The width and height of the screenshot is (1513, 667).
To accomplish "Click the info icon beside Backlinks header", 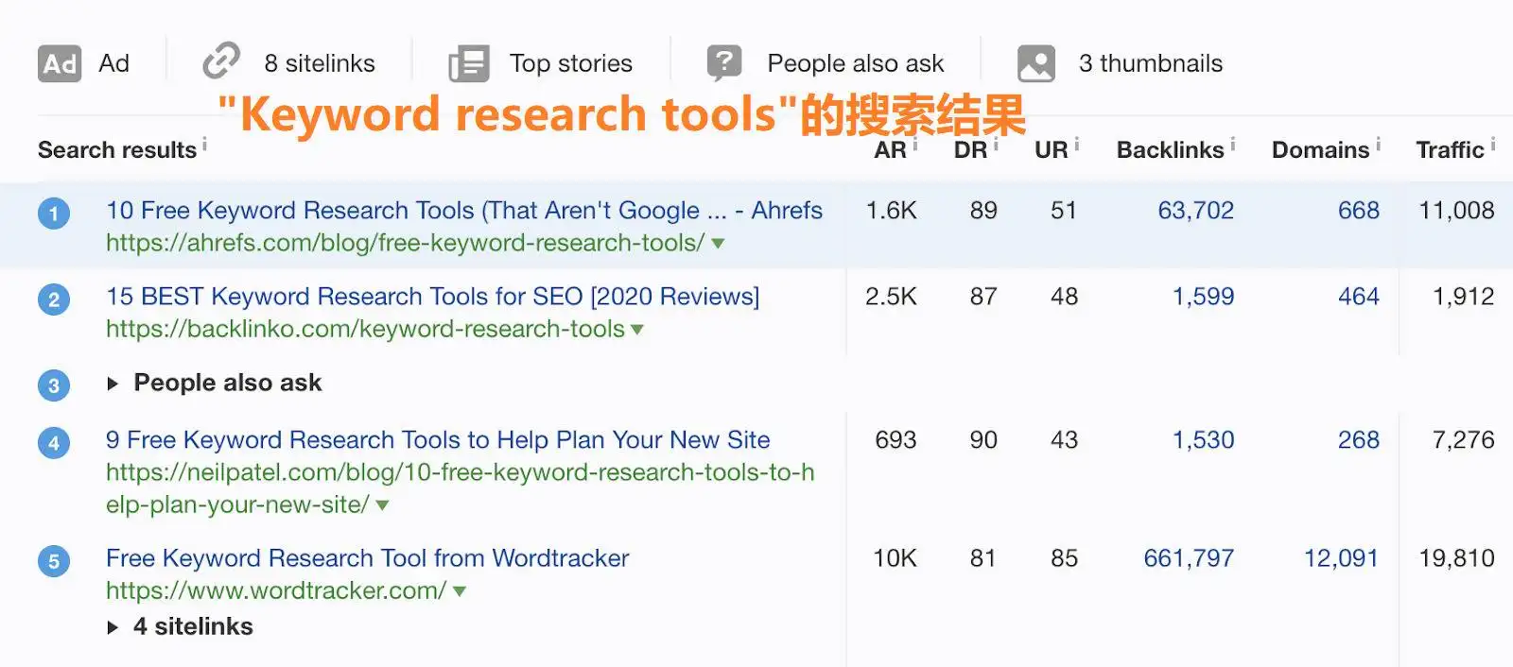I will [1232, 145].
